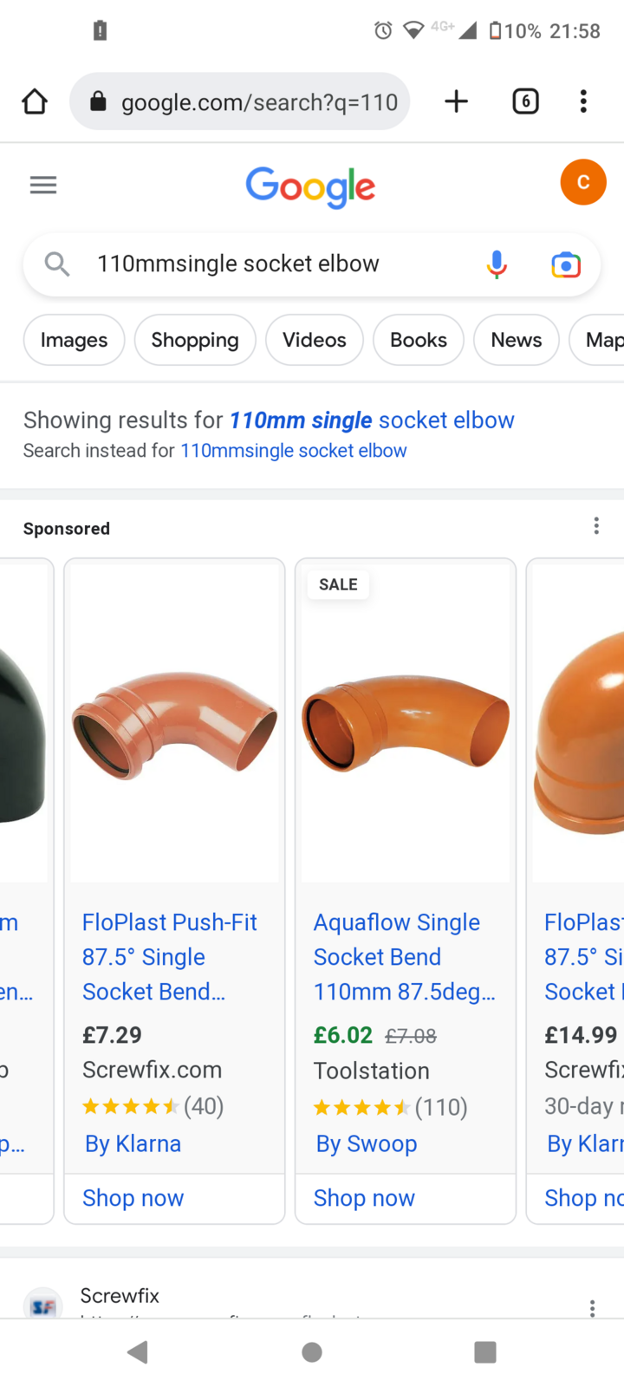Image resolution: width=624 pixels, height=1387 pixels.
Task: Open the Videos results filter
Action: coord(314,340)
